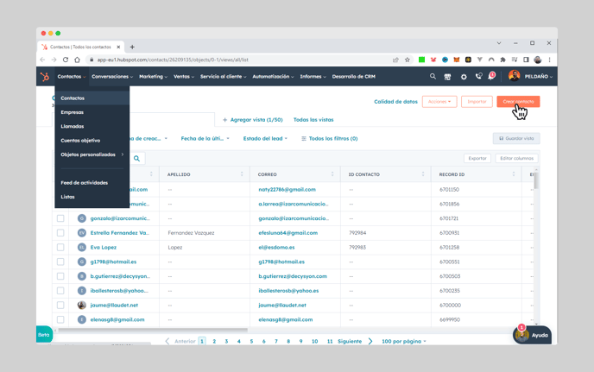The image size is (594, 372).
Task: Click the Editar columnas button
Action: click(516, 158)
